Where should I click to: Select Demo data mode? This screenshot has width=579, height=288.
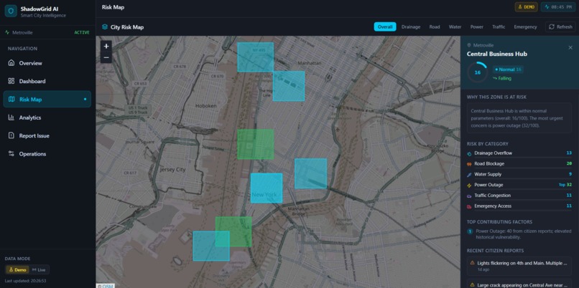click(x=18, y=269)
